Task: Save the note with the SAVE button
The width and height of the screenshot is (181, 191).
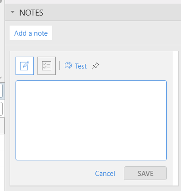Action: coord(145,173)
